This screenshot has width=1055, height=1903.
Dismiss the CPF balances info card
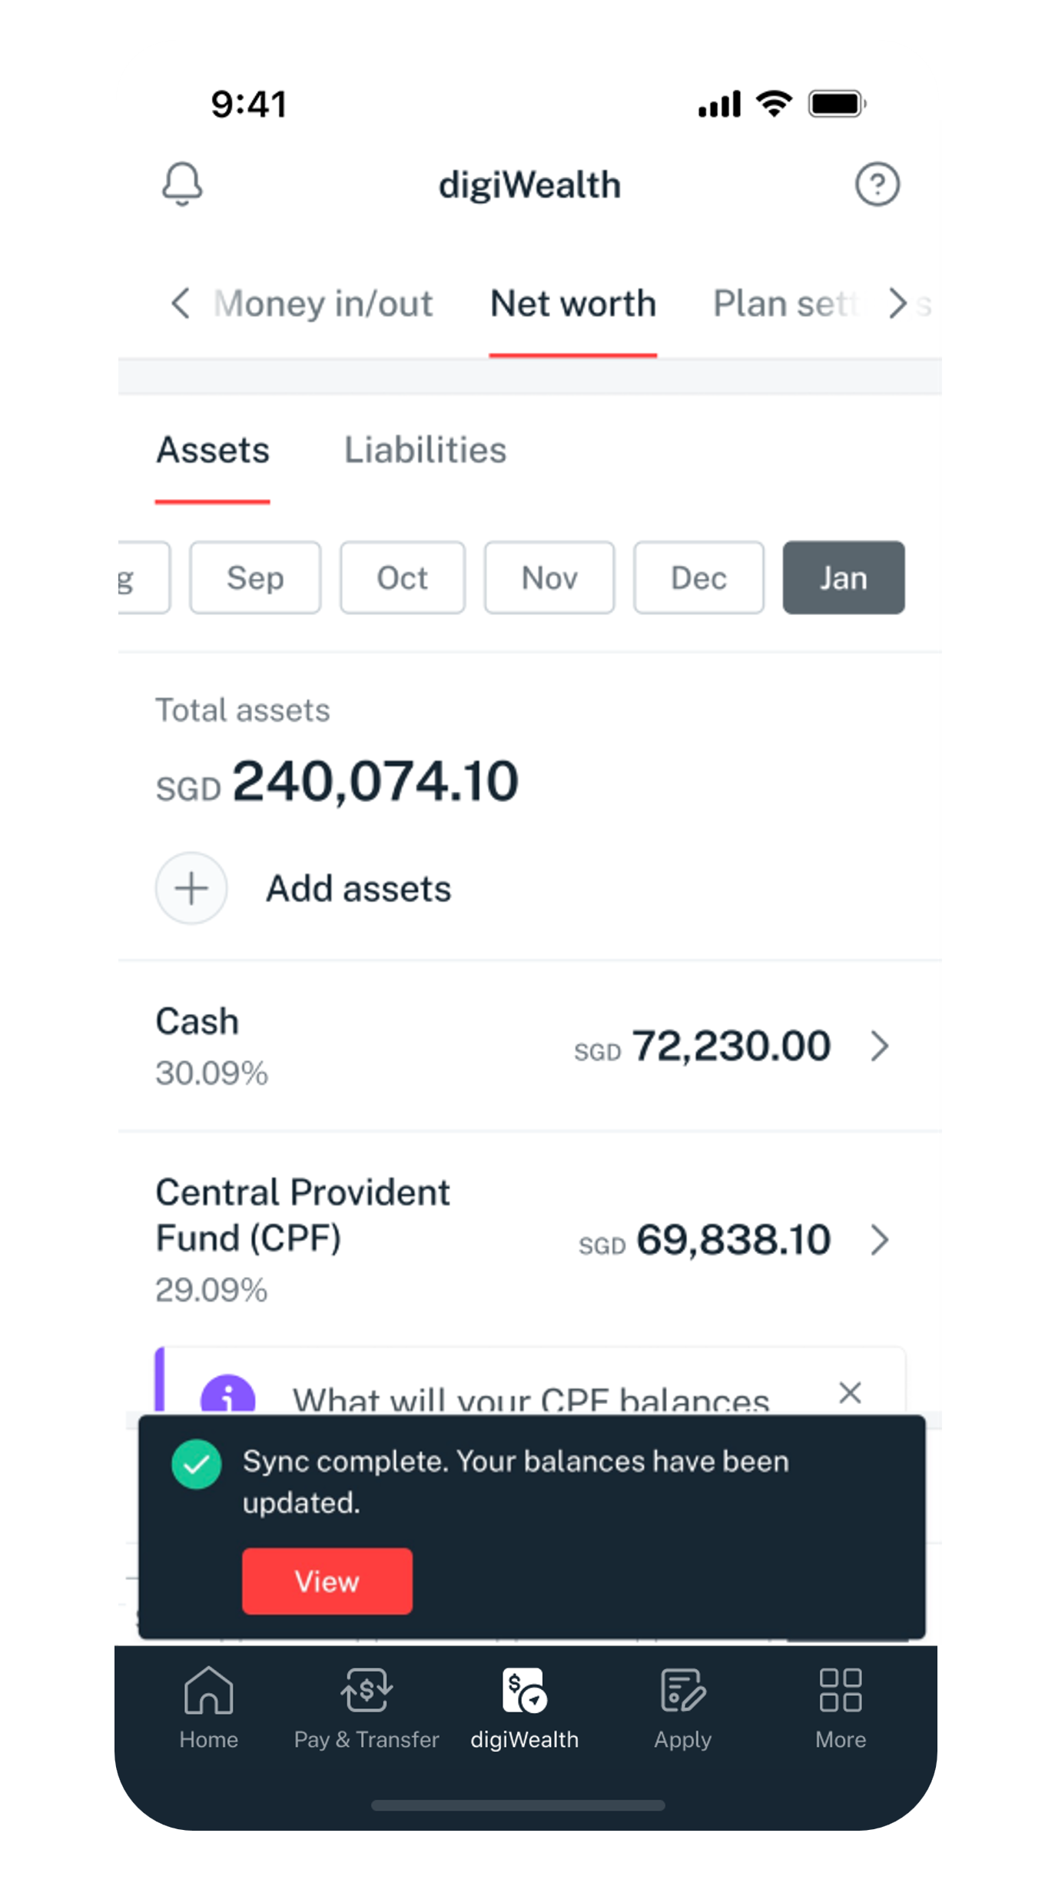pyautogui.click(x=850, y=1392)
